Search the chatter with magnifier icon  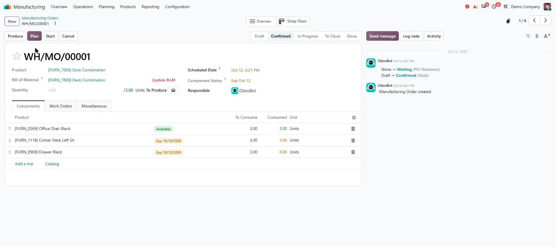[x=528, y=36]
